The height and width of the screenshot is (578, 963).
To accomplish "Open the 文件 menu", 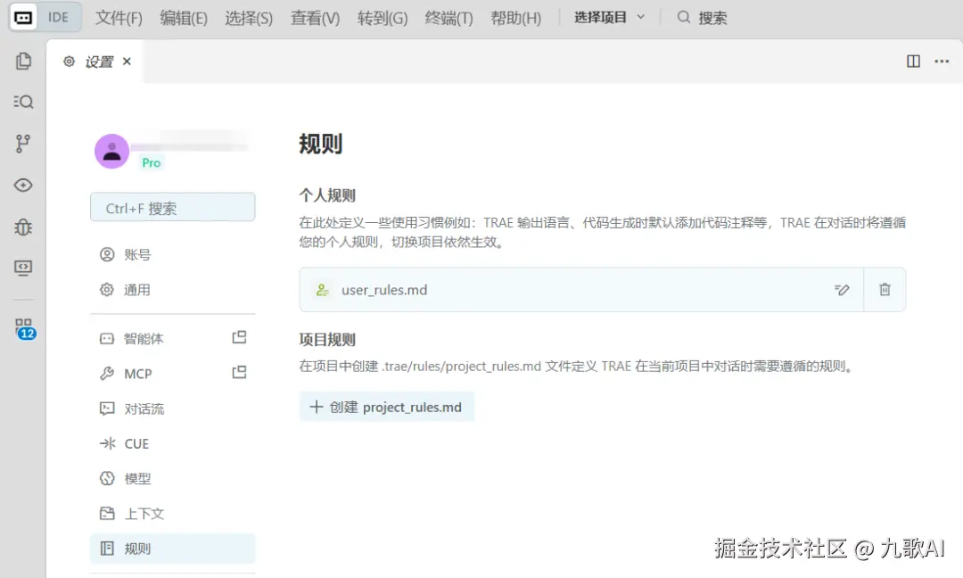I will pos(118,17).
